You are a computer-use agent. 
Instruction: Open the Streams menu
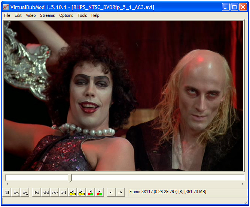coord(48,15)
